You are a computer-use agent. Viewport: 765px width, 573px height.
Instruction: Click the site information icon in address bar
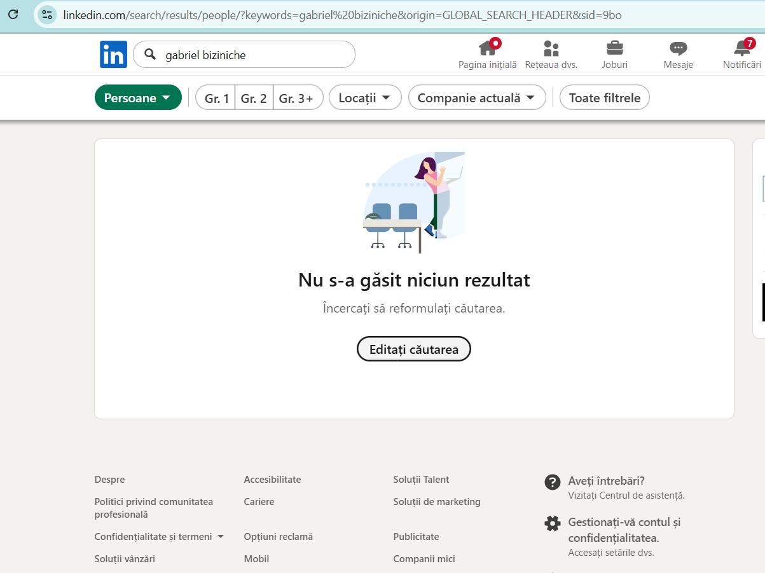click(x=47, y=15)
